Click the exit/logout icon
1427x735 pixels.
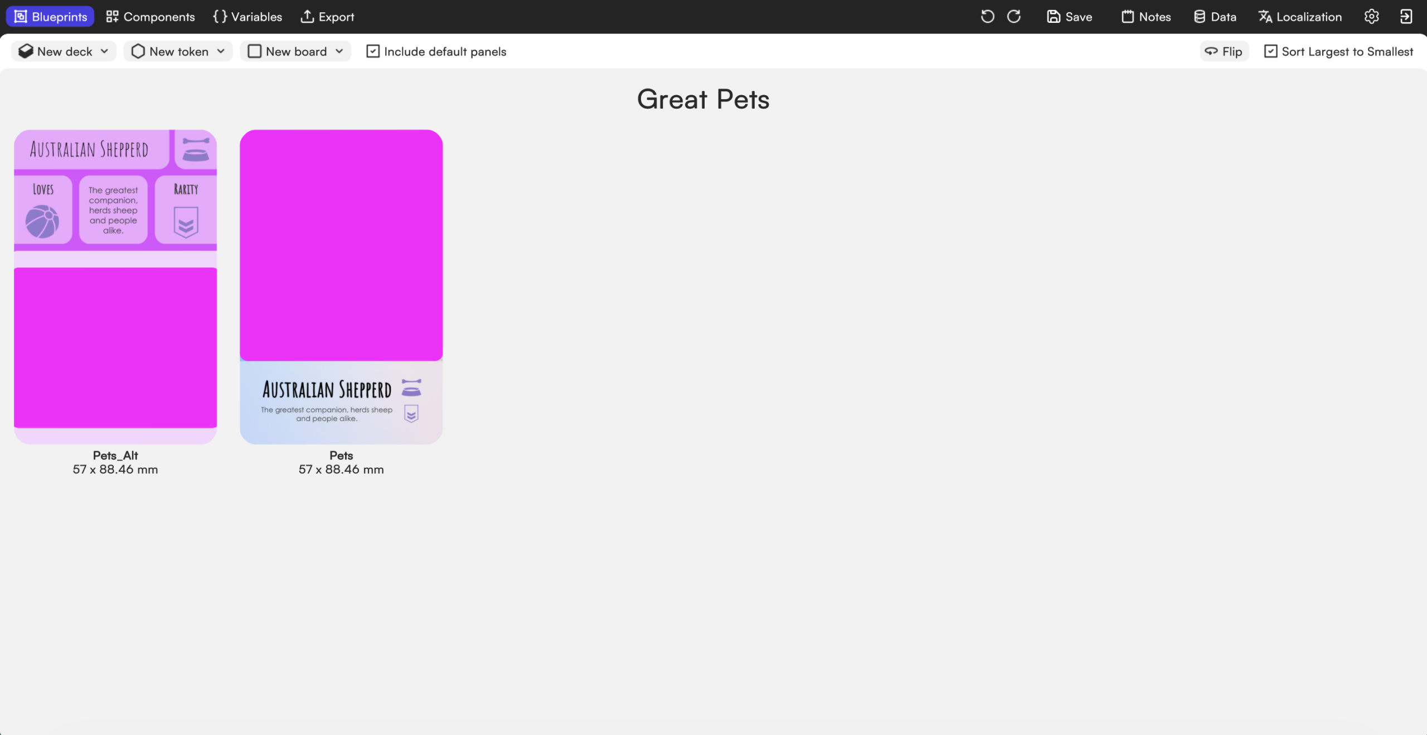coord(1406,17)
